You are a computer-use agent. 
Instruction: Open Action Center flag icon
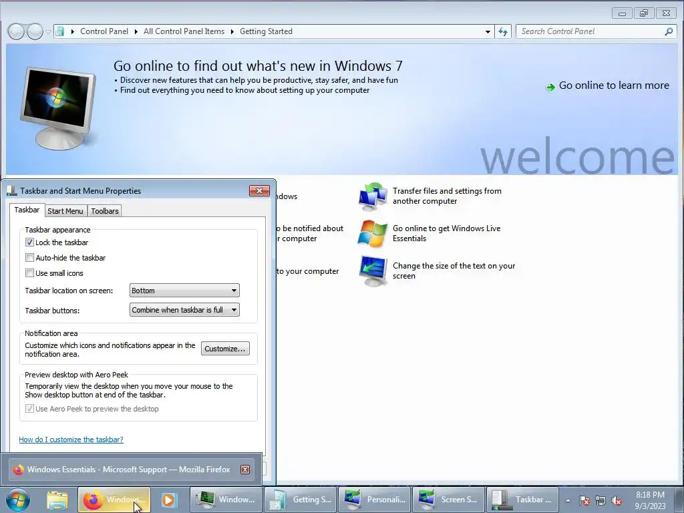[584, 500]
